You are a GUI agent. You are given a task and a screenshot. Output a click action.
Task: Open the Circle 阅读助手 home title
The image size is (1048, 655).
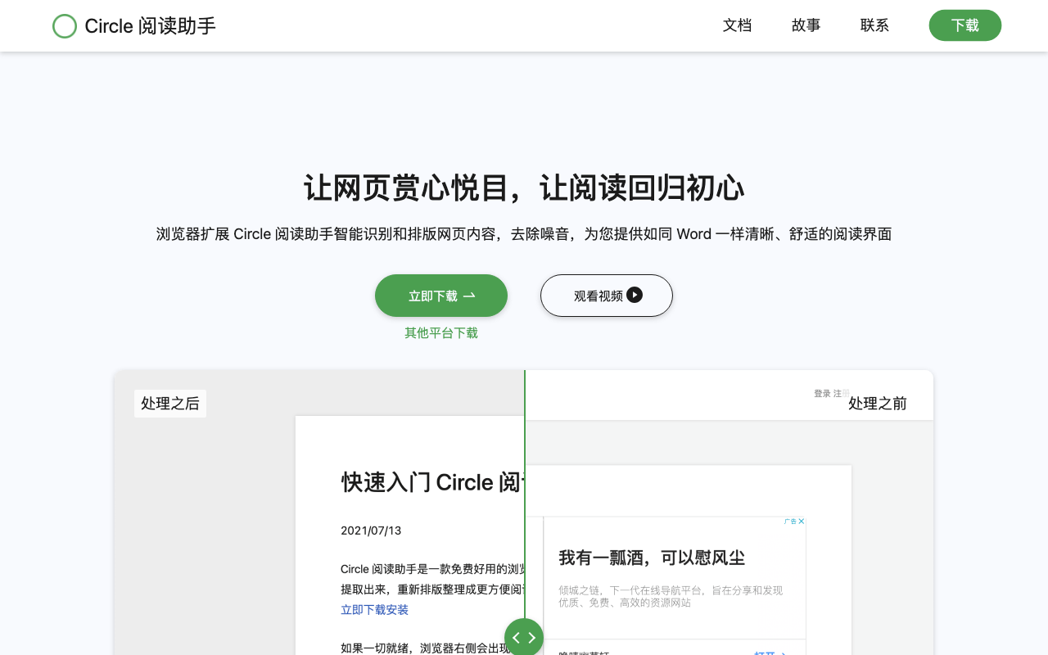tap(151, 26)
